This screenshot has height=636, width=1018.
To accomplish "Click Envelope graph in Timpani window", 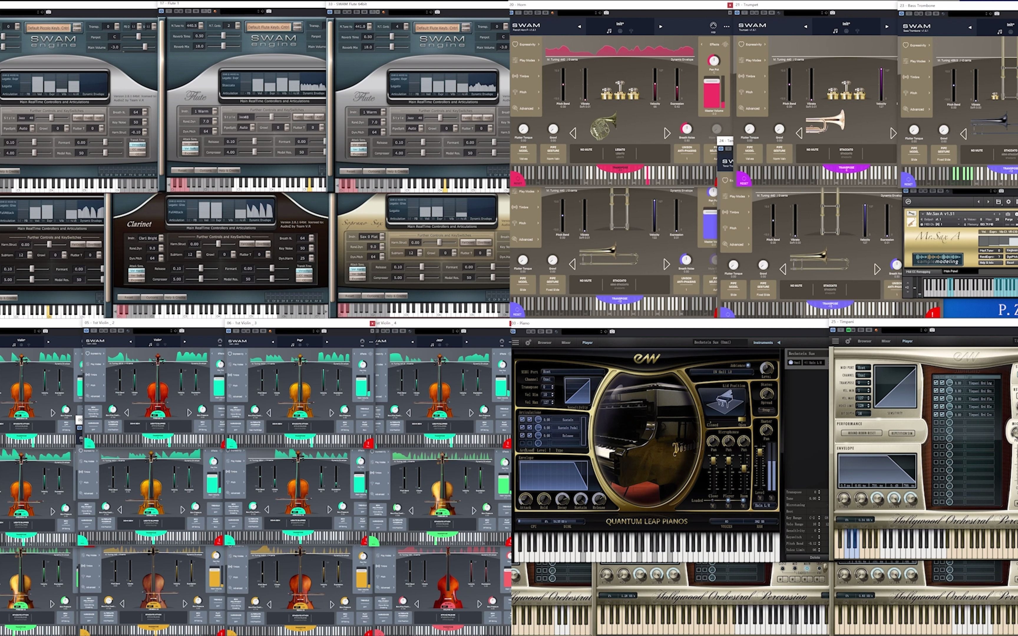I will [877, 470].
